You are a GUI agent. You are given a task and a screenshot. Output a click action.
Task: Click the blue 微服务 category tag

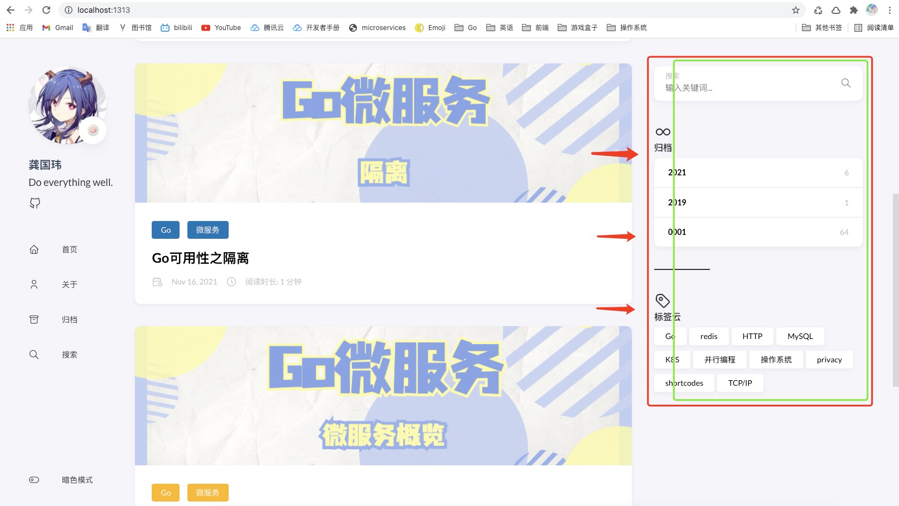tap(207, 230)
